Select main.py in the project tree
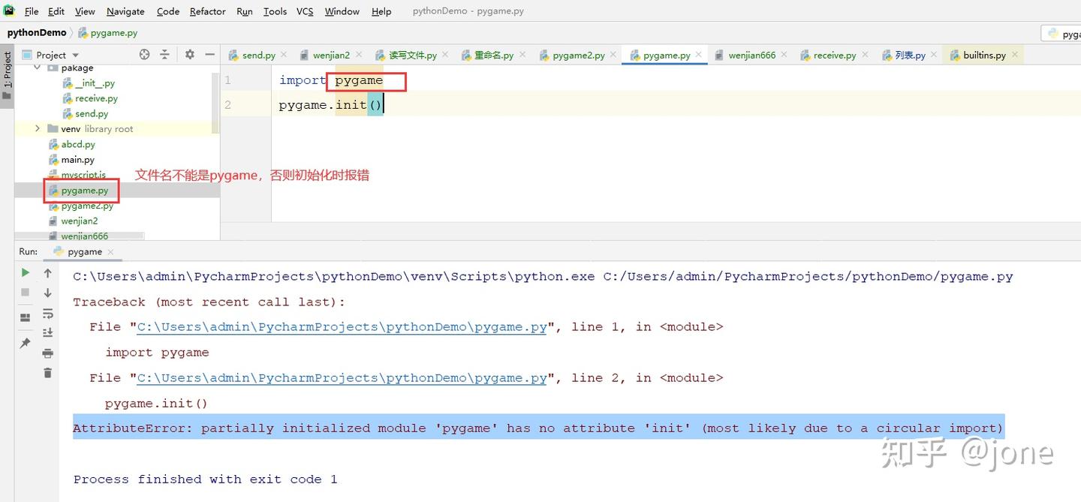This screenshot has width=1081, height=502. pyautogui.click(x=77, y=159)
